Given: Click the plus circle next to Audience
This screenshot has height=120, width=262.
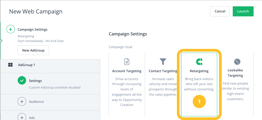Looking at the screenshot, I should coord(22,101).
